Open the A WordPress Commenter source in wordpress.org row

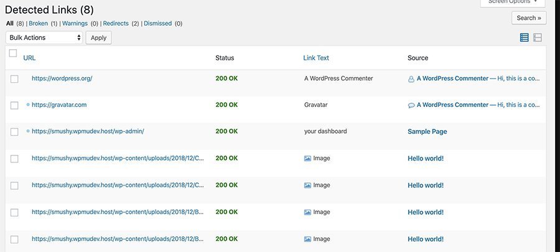tap(452, 78)
